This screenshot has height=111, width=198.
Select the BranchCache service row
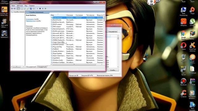point(77,20)
